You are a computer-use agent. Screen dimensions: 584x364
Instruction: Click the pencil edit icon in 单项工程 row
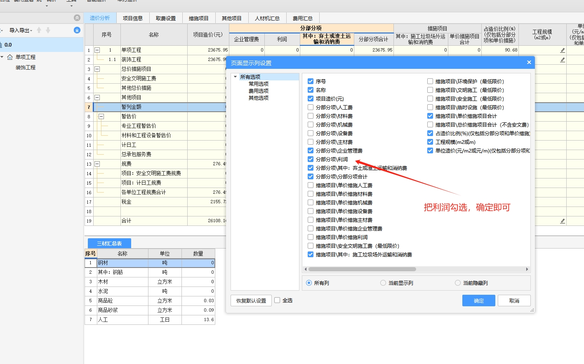563,50
